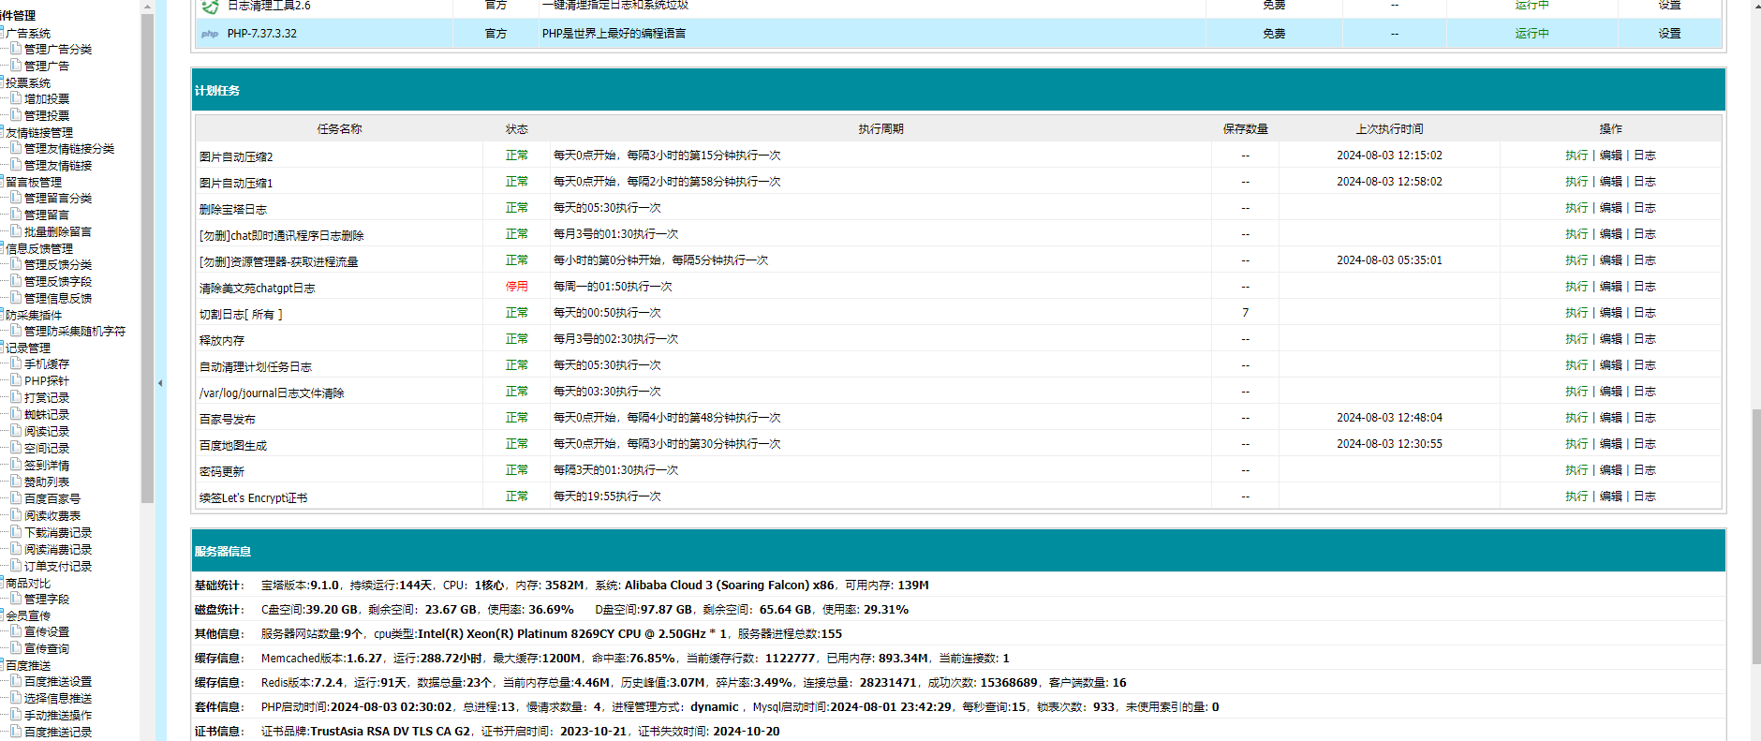1761x741 pixels.
Task: Click the page icon next to 手机缓存
Action: (x=16, y=363)
